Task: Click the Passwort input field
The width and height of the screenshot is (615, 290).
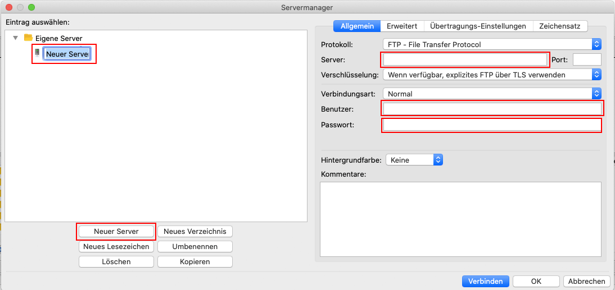Action: click(x=492, y=125)
